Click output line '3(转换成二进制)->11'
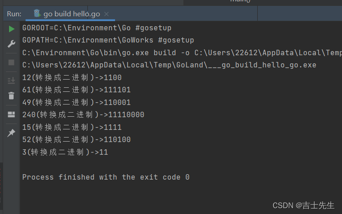342x214 pixels. coord(65,152)
